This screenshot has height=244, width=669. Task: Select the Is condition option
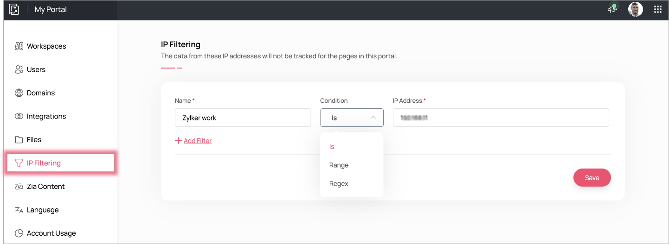pos(332,147)
